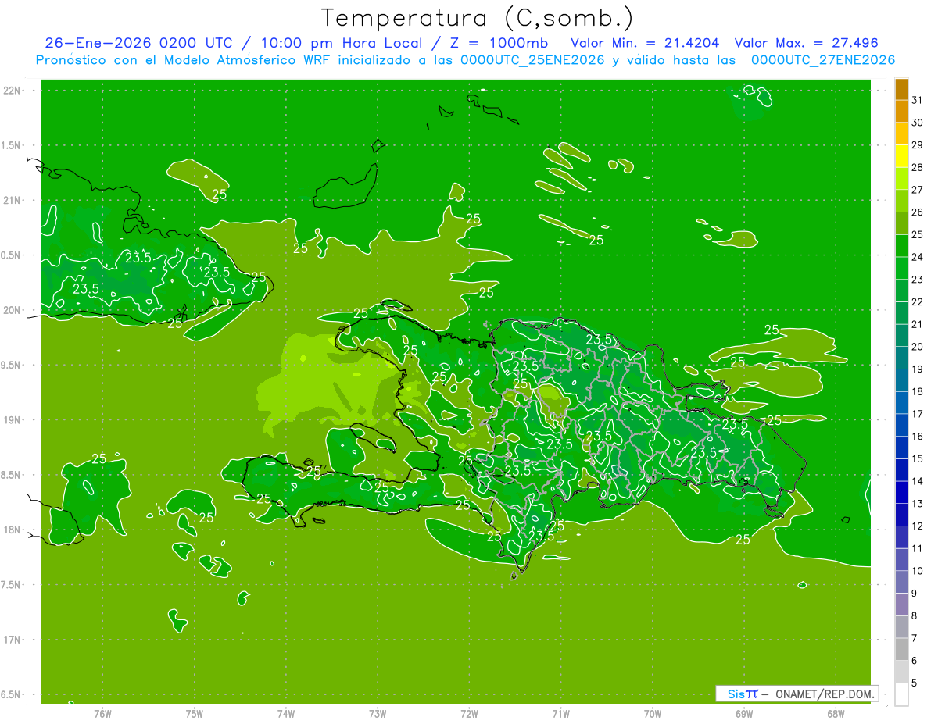
Task: Click the "6.5N" latitude label
Action: click(11, 694)
